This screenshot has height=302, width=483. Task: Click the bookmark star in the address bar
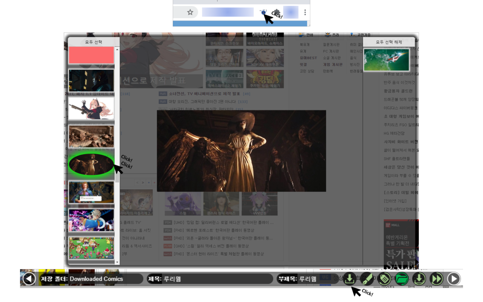(x=190, y=12)
